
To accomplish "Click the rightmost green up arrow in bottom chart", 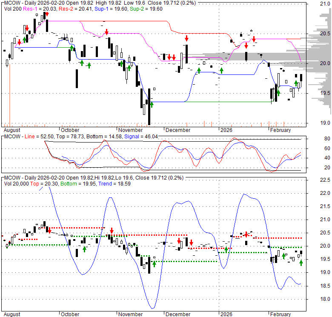I will coord(301,263).
